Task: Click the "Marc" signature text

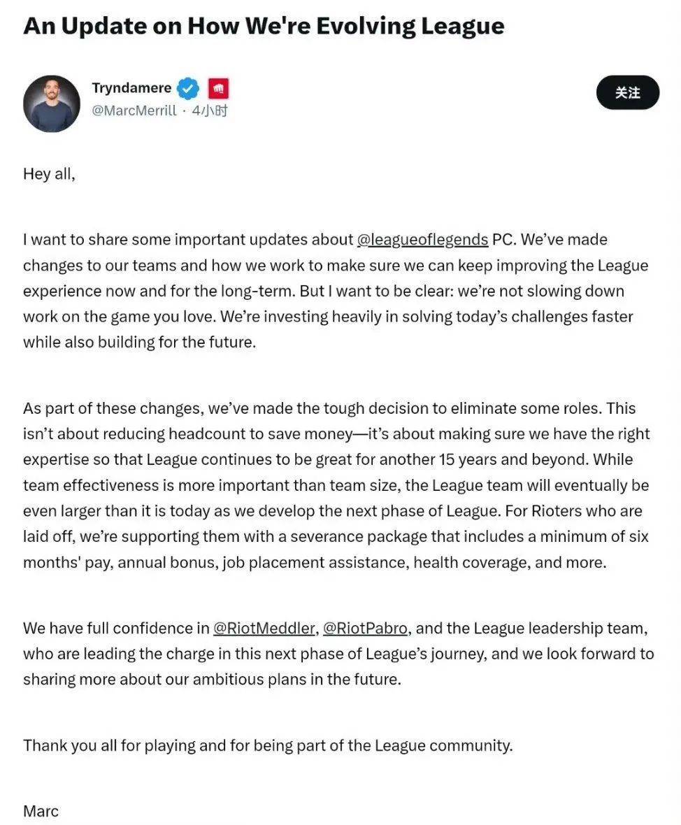Action: point(41,811)
